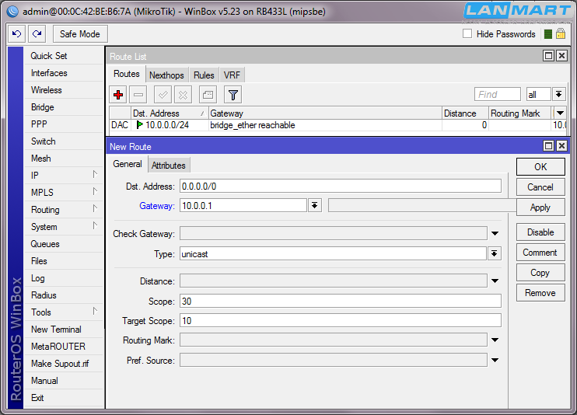Viewport: 577px width, 415px height.
Task: Toggle Safe Mode
Action: (80, 34)
